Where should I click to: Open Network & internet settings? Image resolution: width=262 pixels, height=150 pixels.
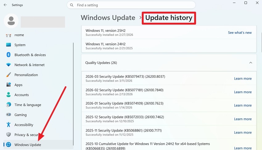[x=29, y=65]
